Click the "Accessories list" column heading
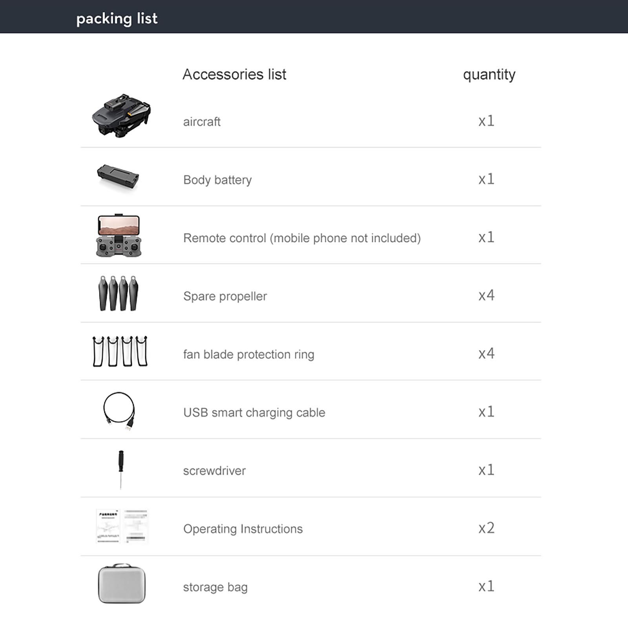Image resolution: width=628 pixels, height=628 pixels. click(x=234, y=75)
